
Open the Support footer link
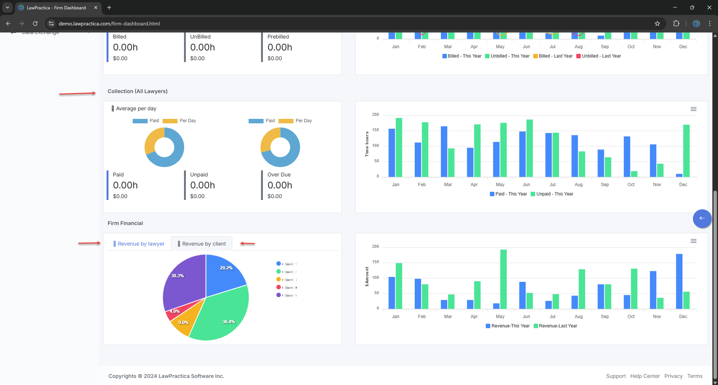coord(616,376)
